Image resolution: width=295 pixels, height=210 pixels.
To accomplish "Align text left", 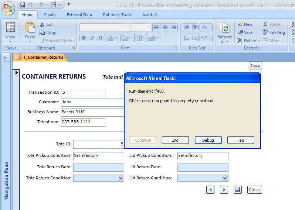I will coord(156,27).
